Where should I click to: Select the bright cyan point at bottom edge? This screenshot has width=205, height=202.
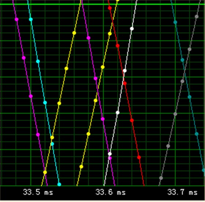[59, 184]
